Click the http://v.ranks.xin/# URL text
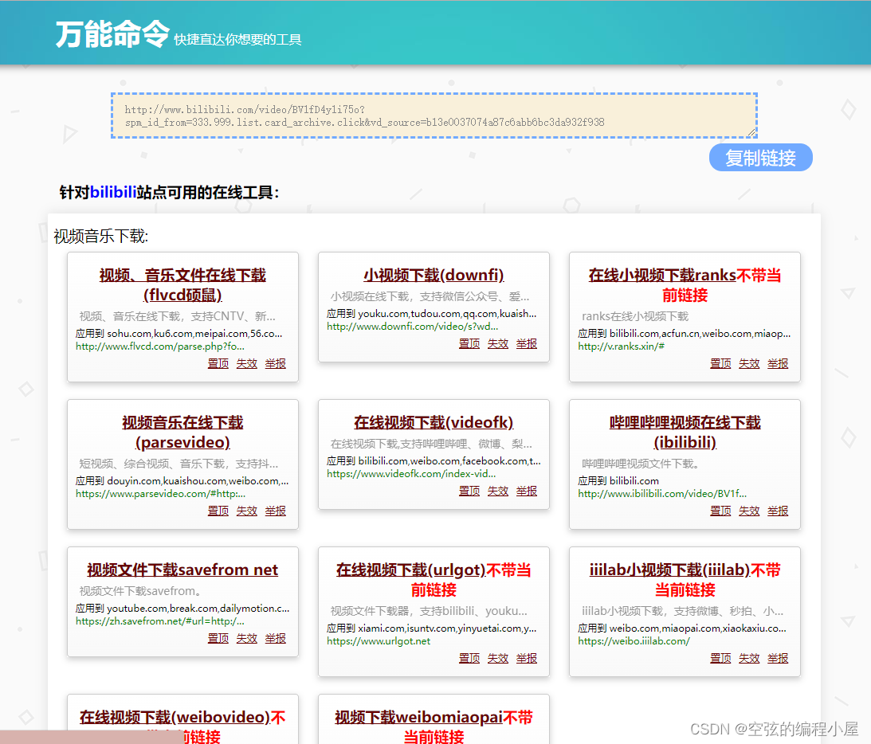Viewport: 871px width, 744px height. [x=621, y=347]
